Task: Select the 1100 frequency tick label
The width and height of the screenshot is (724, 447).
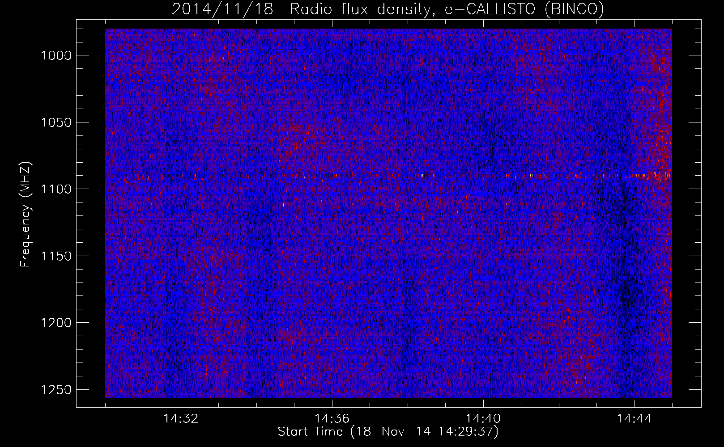Action: point(56,189)
